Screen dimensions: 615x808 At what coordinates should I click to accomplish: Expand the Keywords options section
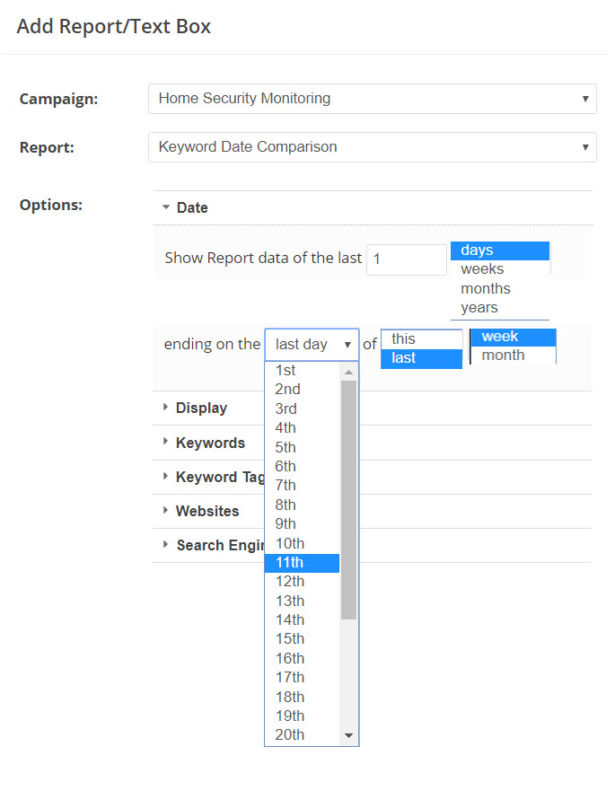tap(210, 443)
